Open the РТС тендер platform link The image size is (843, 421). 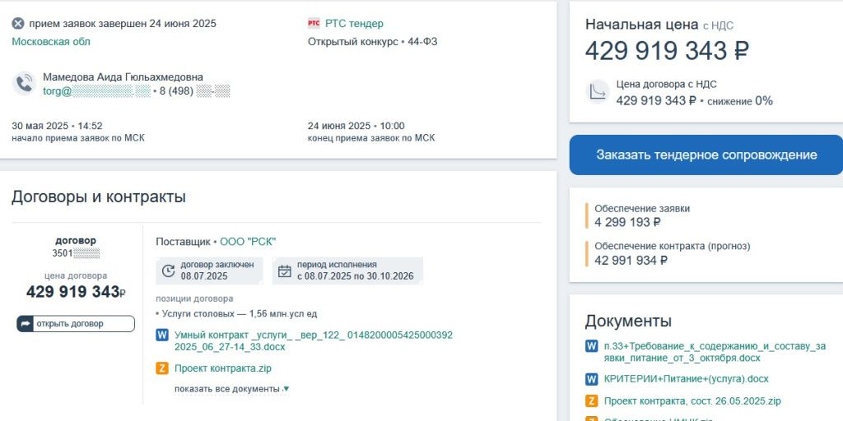(354, 24)
